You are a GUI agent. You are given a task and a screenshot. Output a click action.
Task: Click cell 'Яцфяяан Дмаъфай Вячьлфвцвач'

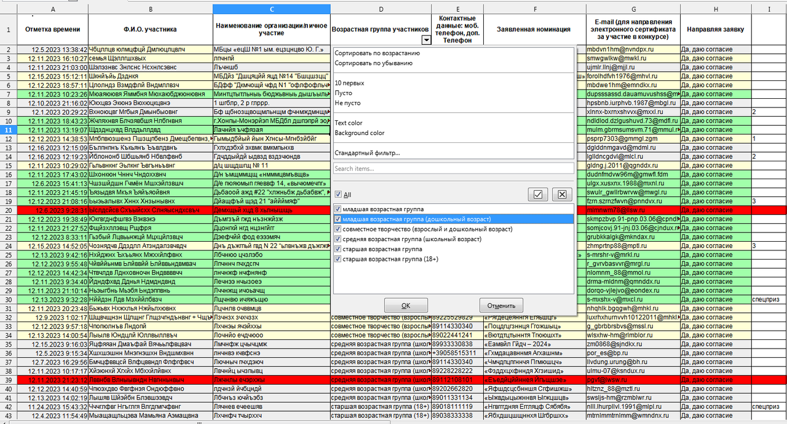[x=151, y=344]
